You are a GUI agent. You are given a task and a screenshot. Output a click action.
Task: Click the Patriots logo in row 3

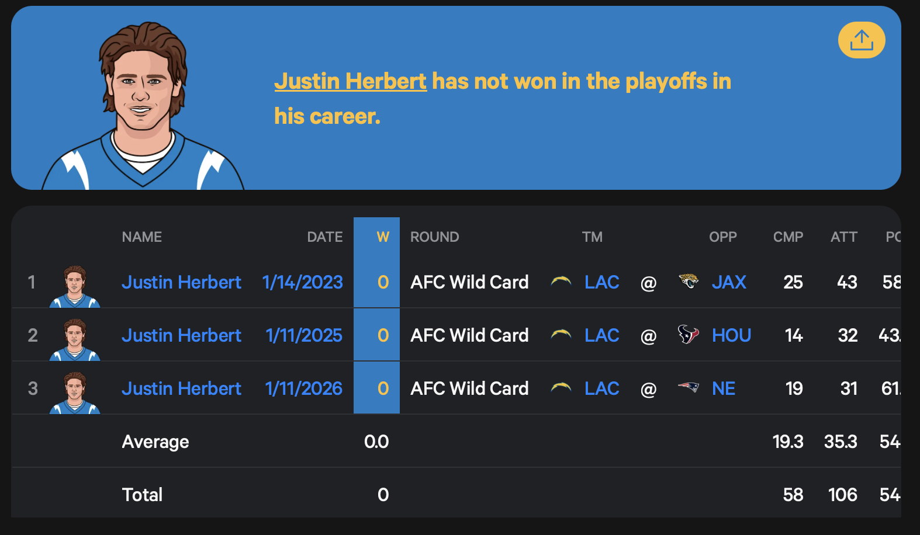click(x=688, y=387)
